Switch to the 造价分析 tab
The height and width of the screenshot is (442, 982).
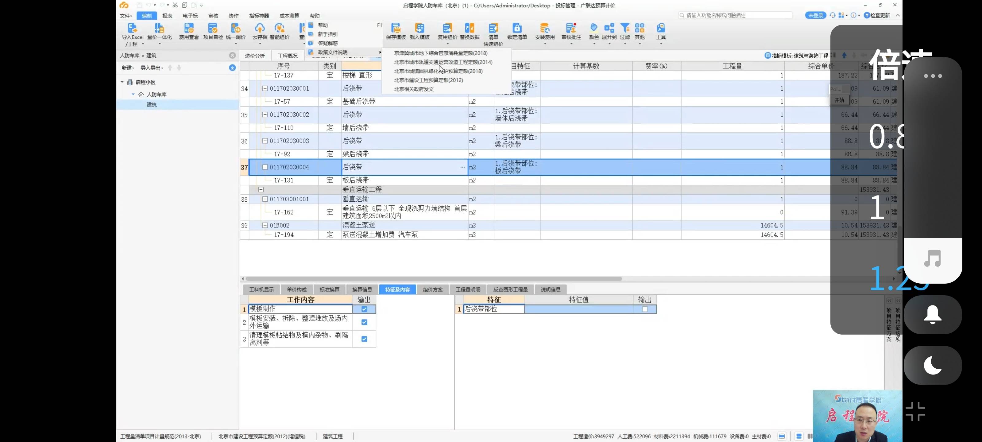(255, 56)
